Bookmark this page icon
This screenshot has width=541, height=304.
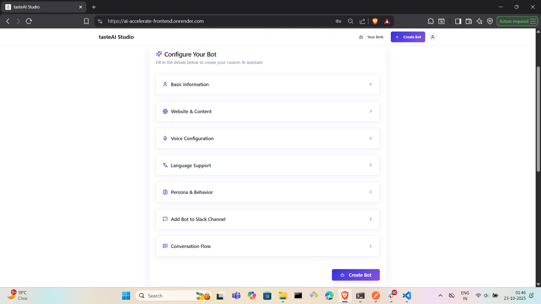[x=86, y=21]
